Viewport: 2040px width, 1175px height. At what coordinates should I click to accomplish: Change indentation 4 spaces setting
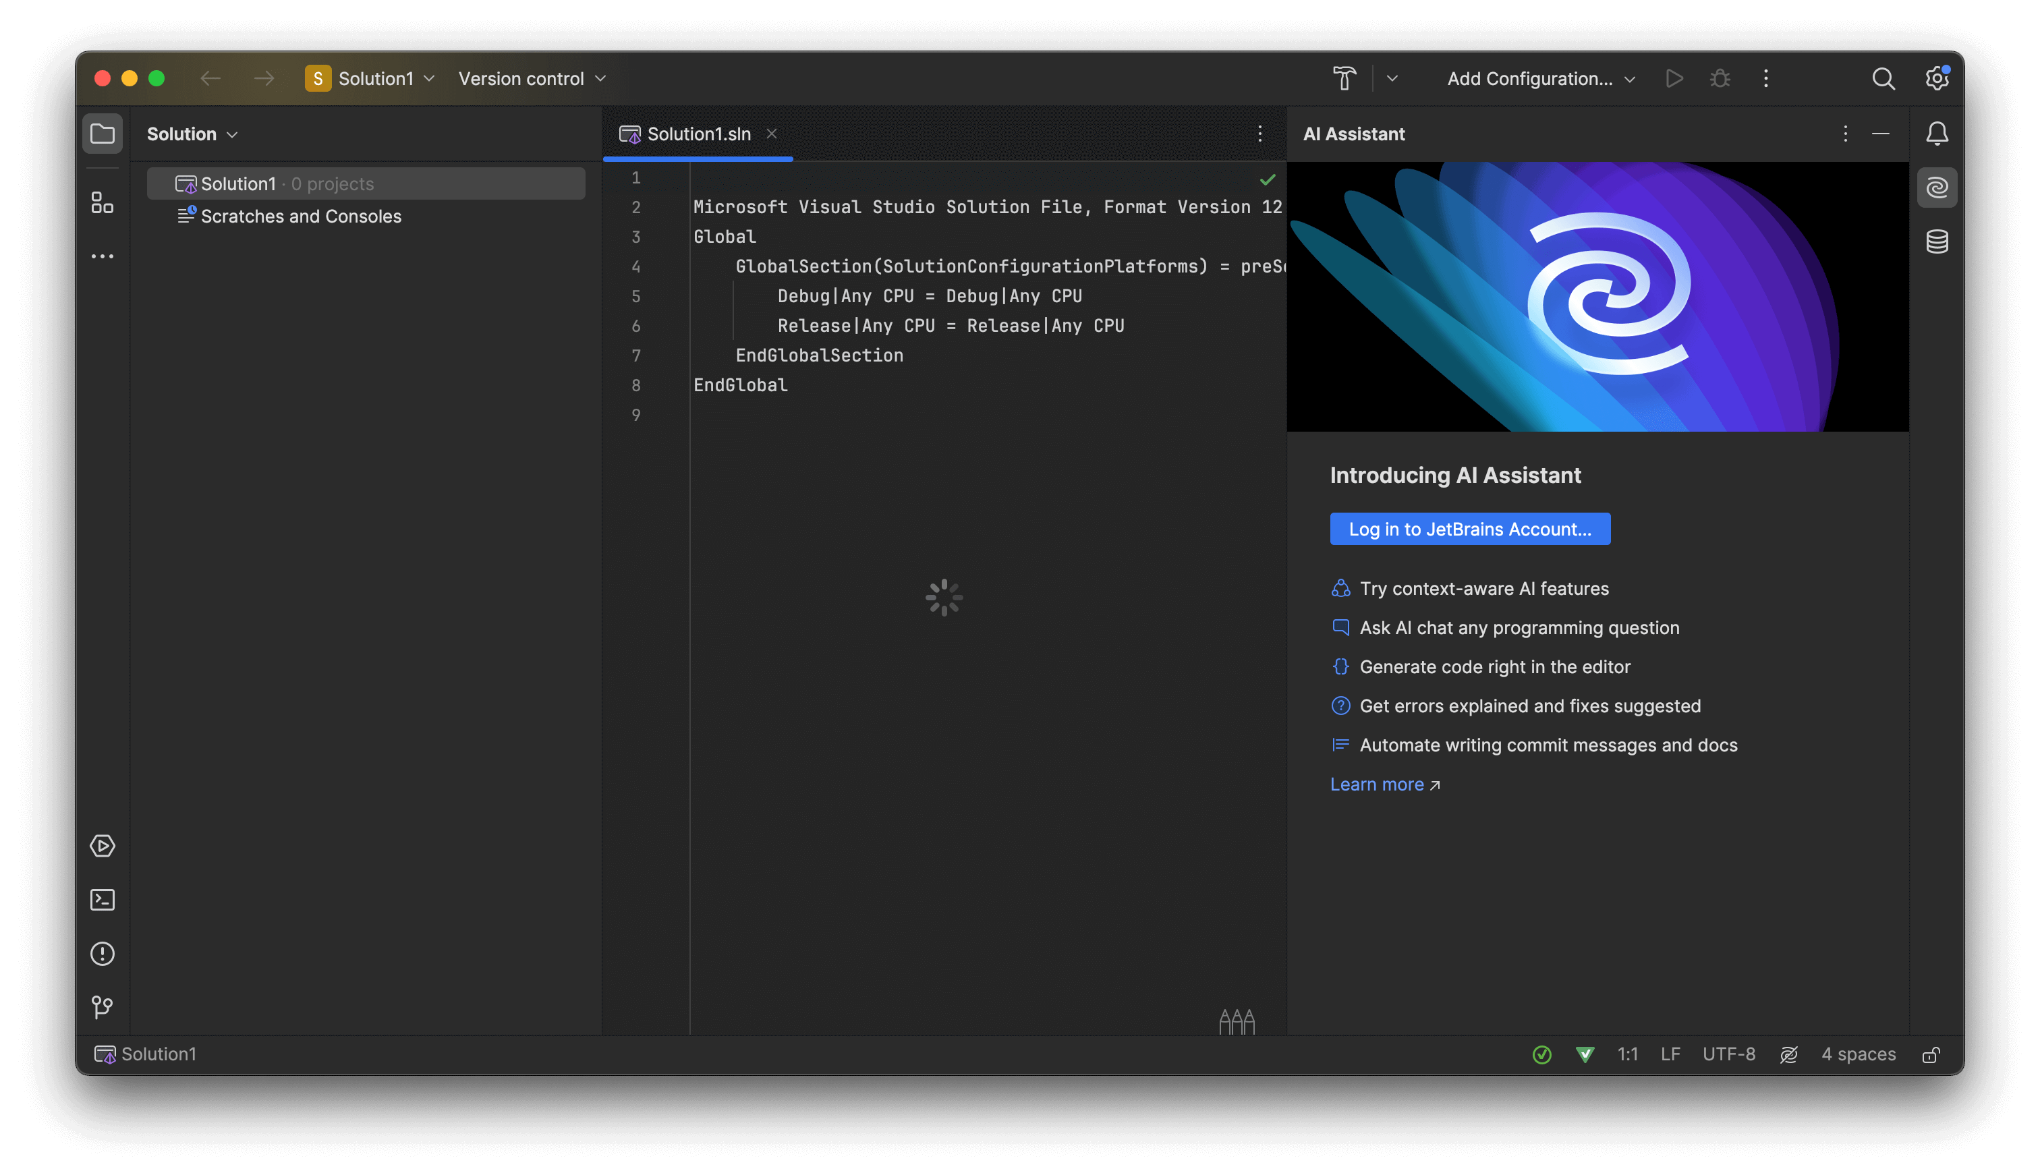1858,1054
